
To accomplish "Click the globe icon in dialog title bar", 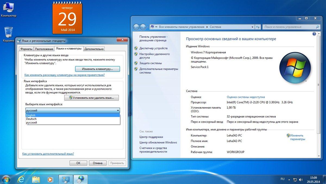I will [19, 41].
